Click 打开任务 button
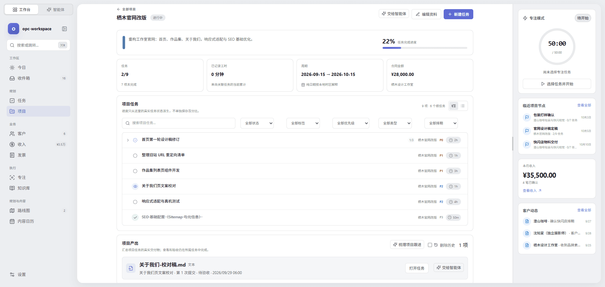This screenshot has width=605, height=287. click(417, 268)
